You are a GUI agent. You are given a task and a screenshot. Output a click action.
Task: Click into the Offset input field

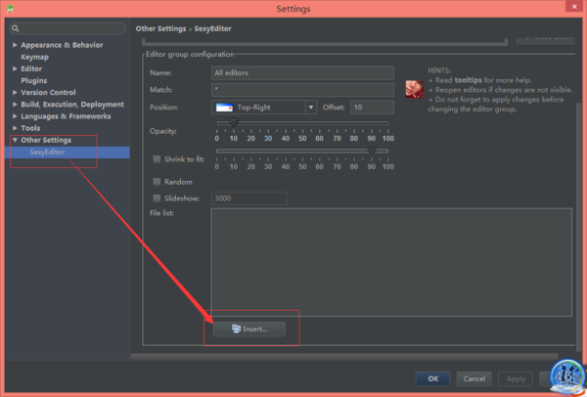click(371, 107)
